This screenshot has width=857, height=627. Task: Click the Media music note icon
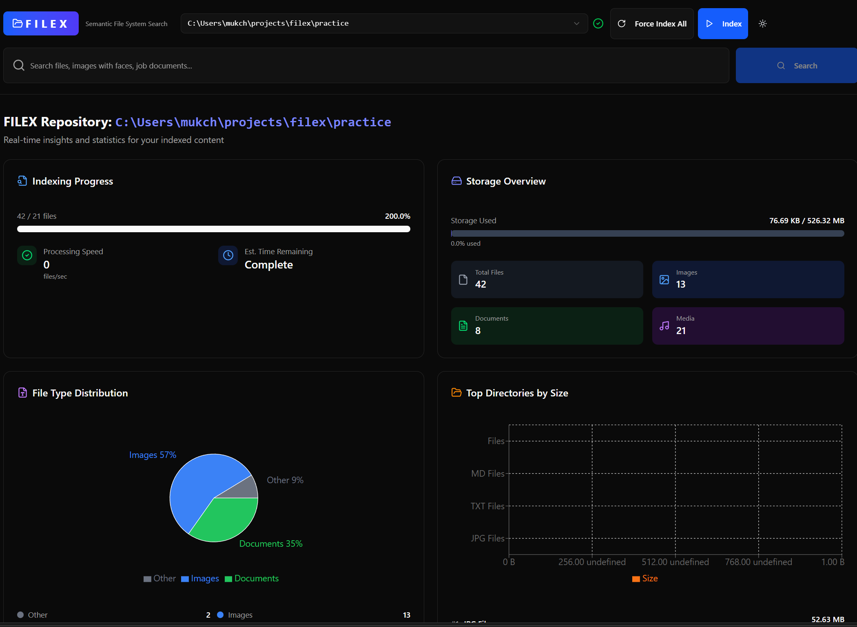tap(664, 326)
